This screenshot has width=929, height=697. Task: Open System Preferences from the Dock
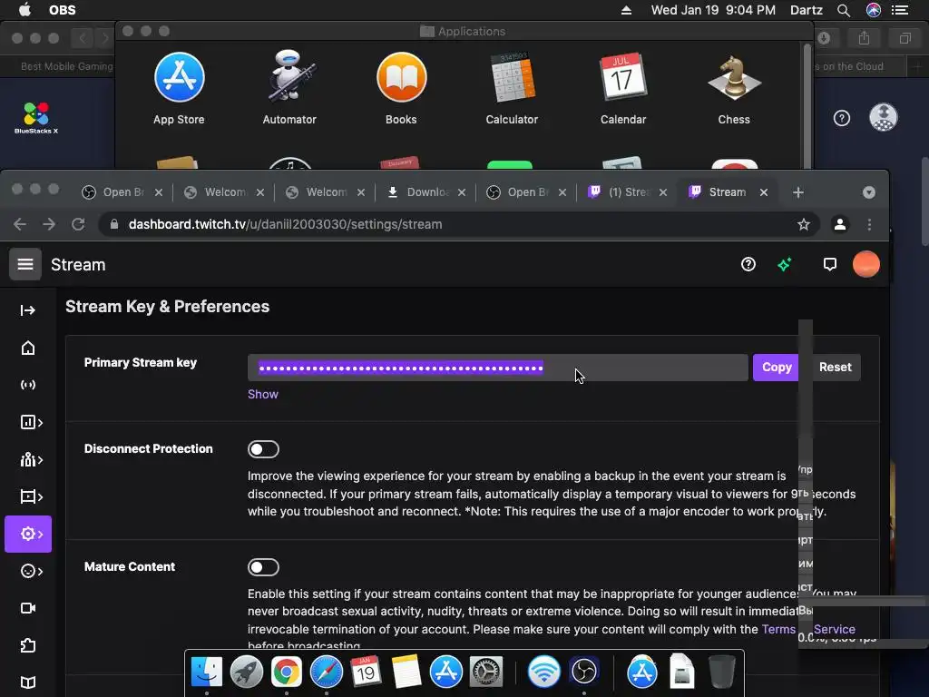[486, 672]
